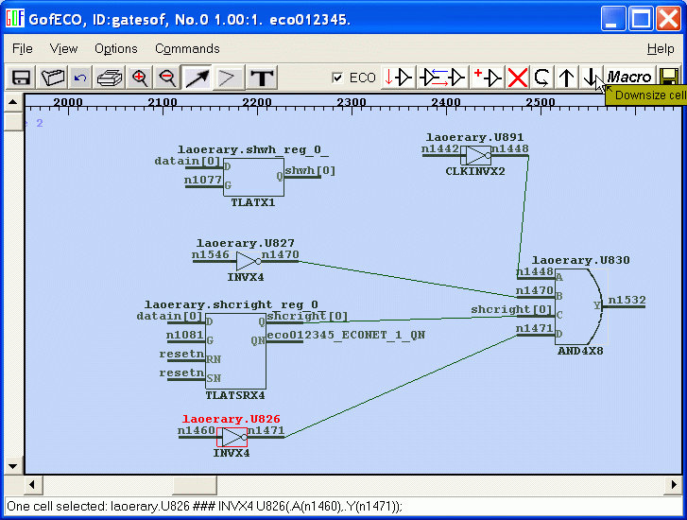Image resolution: width=687 pixels, height=520 pixels.
Task: Open the Options menu
Action: point(116,48)
